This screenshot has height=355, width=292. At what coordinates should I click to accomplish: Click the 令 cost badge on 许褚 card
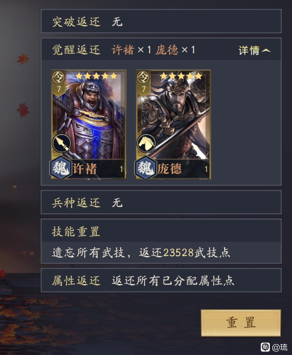(x=59, y=83)
